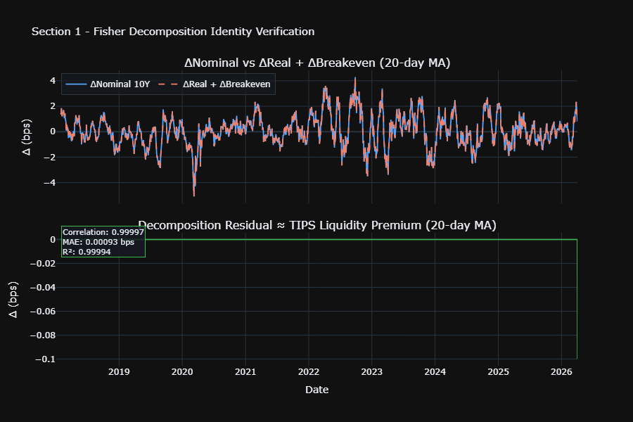The height and width of the screenshot is (422, 633).
Task: Click the 2026 x-axis tick label
Action: click(561, 372)
